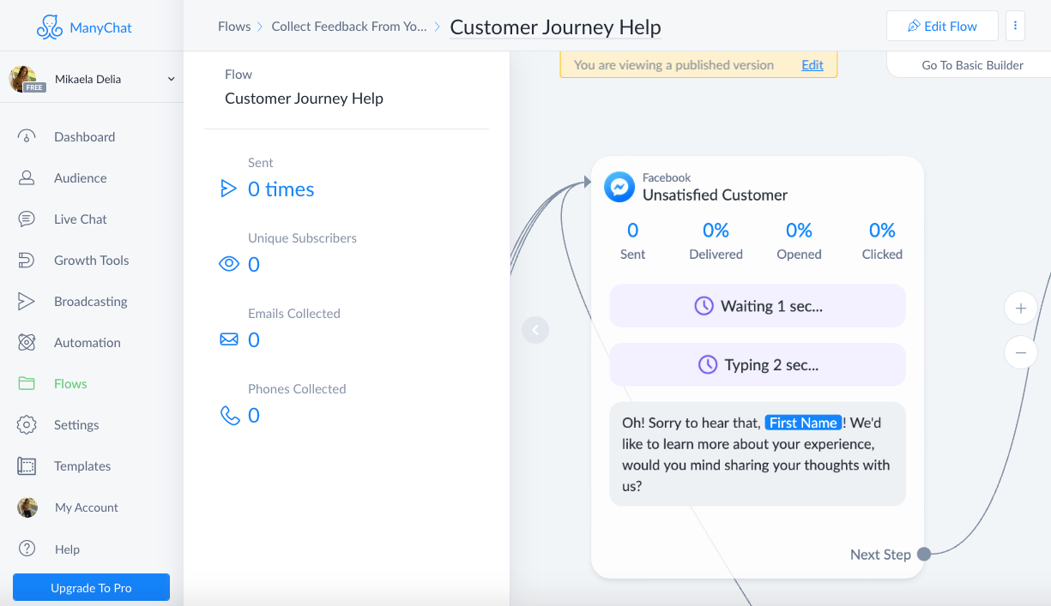Image resolution: width=1051 pixels, height=606 pixels.
Task: Click the Phones Collected phone icon
Action: click(229, 415)
